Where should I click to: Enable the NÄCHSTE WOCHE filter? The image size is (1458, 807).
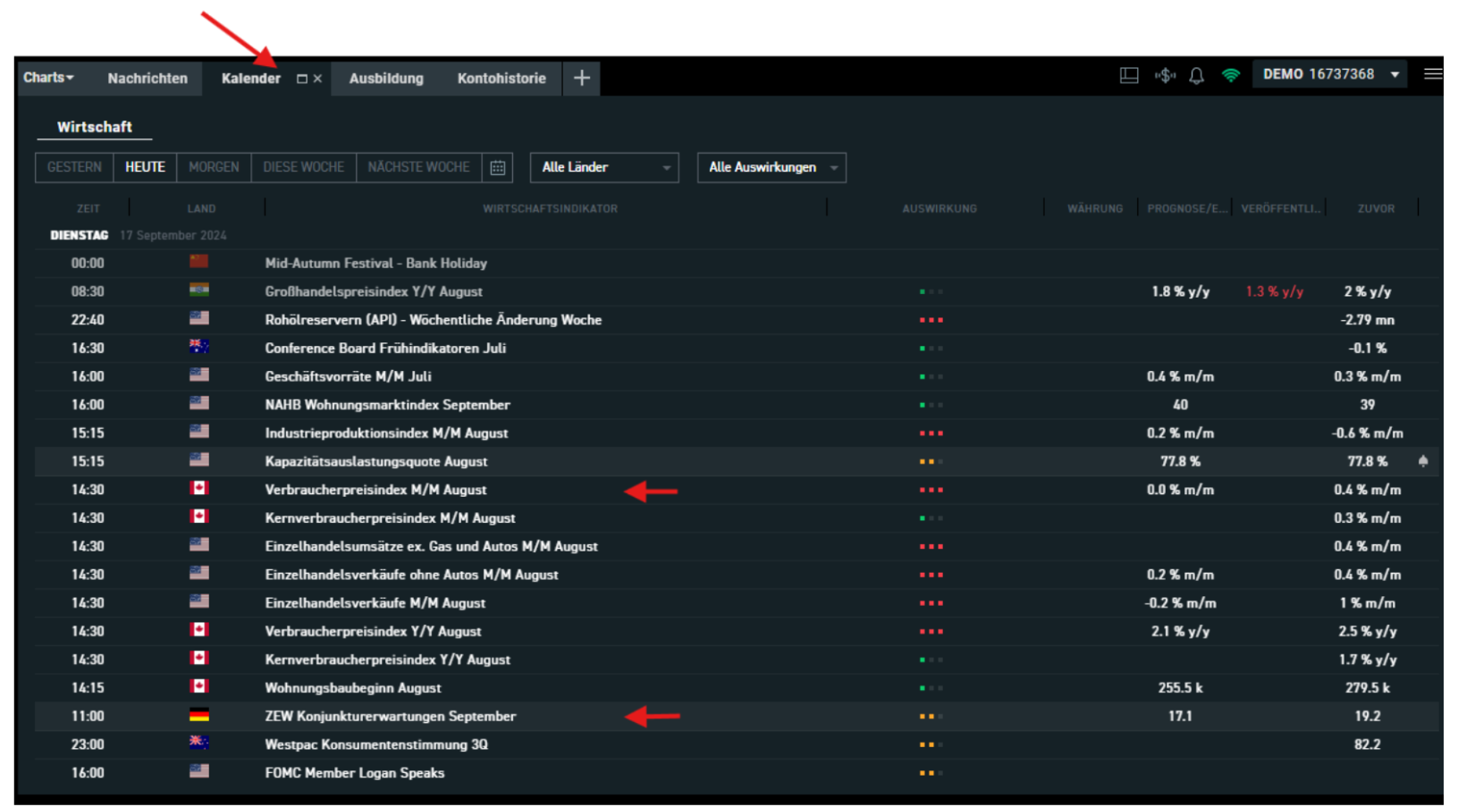[418, 167]
